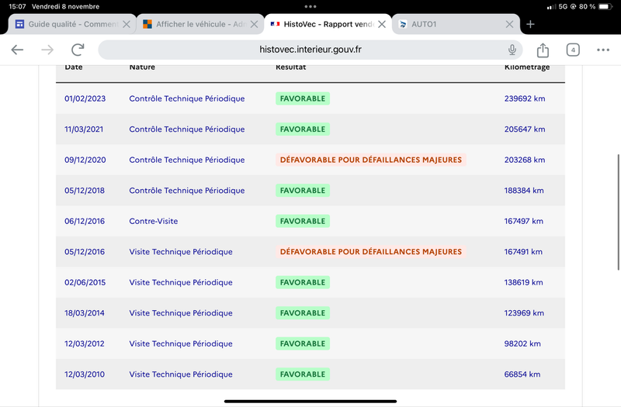Close the HistoVec tab
The width and height of the screenshot is (621, 407).
tap(382, 24)
